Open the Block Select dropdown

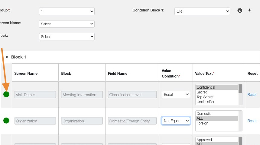67,36
